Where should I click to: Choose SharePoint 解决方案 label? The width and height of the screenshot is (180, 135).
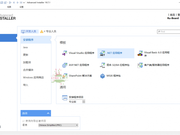80,76
